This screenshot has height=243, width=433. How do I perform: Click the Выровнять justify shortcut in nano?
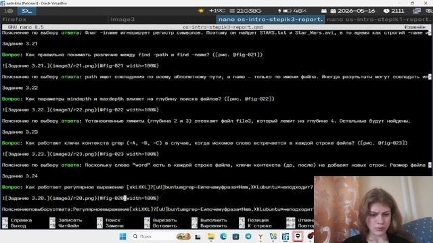click(210, 225)
